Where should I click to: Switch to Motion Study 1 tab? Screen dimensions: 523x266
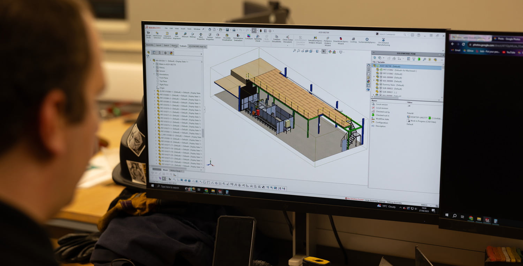177,171
